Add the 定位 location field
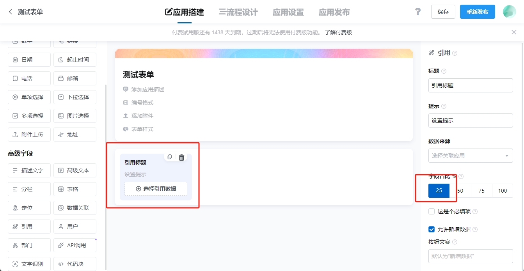This screenshot has width=524, height=271. click(29, 208)
